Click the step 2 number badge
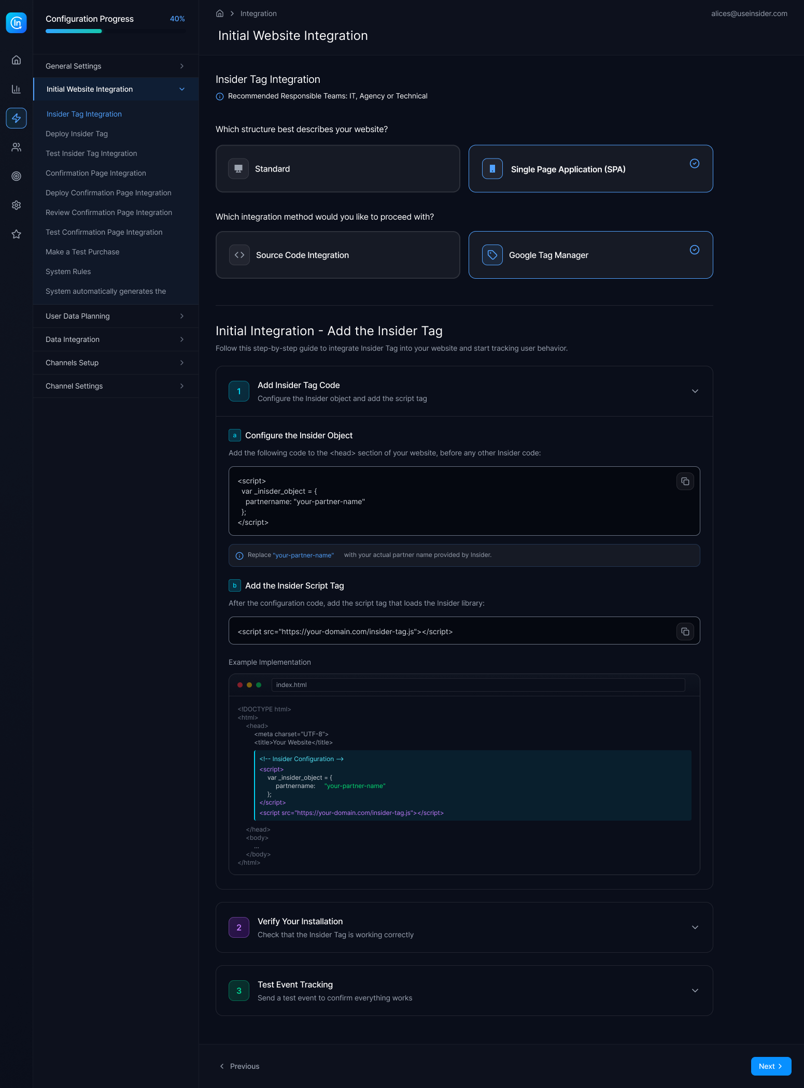This screenshot has width=804, height=1088. coord(239,928)
